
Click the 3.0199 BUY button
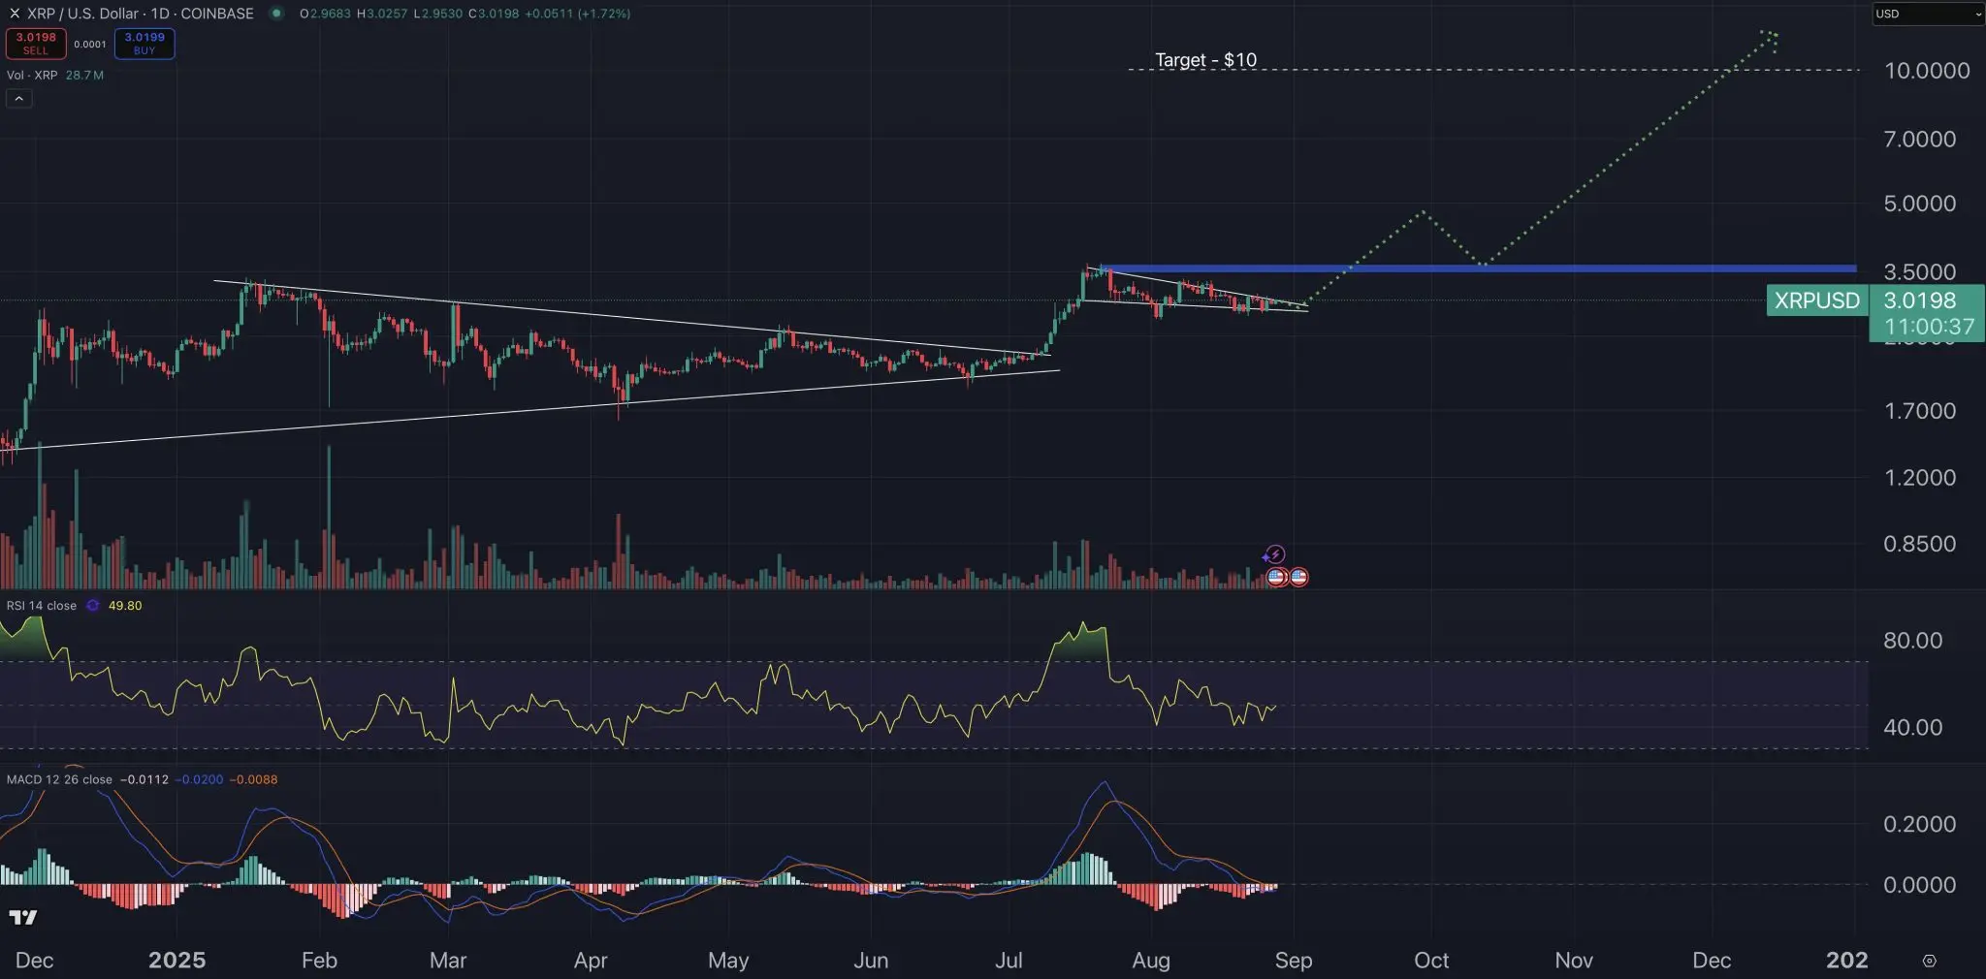[144, 44]
